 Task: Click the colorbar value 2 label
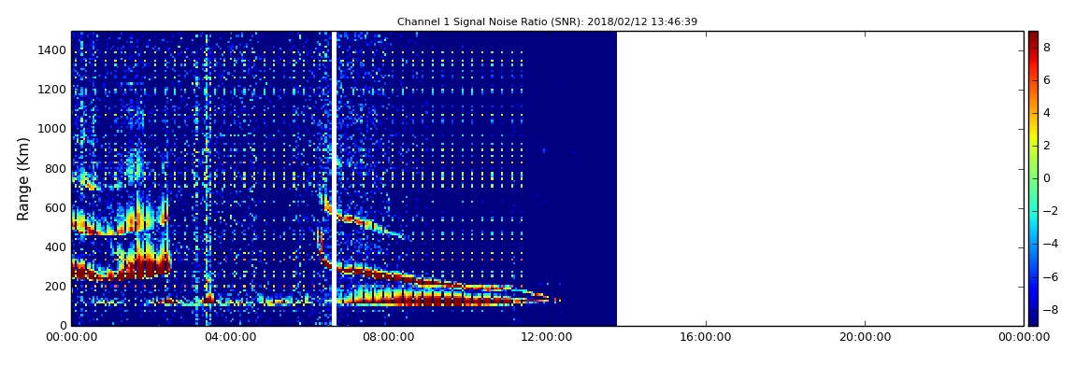pyautogui.click(x=1047, y=146)
